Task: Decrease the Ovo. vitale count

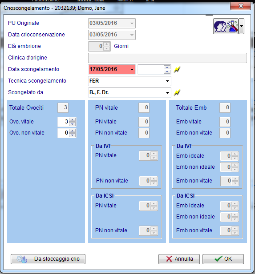Action: pos(73,124)
